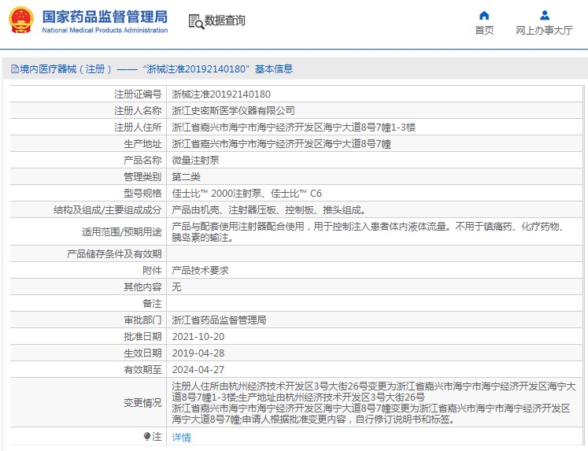This screenshot has width=588, height=451.
Task: Click the 备注 row label
Action: point(152,303)
